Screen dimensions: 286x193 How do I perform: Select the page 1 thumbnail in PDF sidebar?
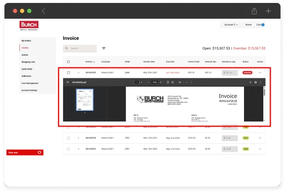click(85, 100)
